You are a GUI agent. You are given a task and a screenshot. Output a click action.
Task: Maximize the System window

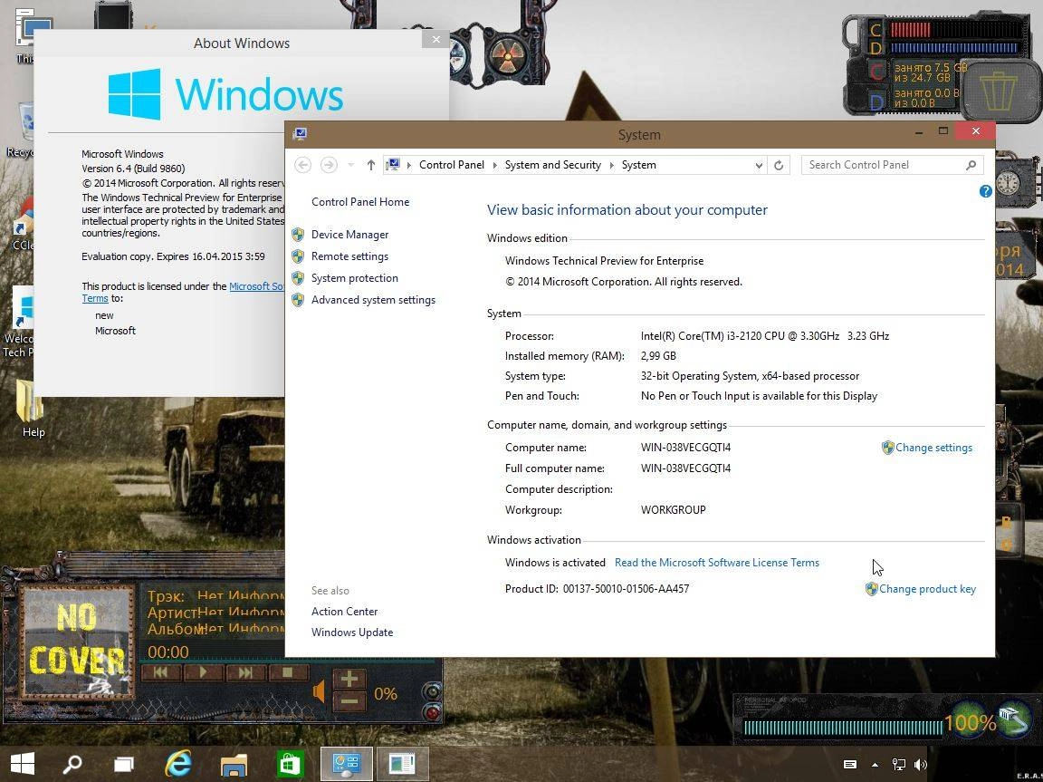(x=943, y=131)
